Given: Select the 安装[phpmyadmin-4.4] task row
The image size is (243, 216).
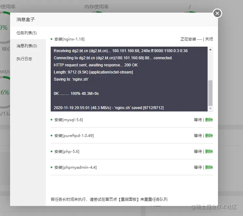Looking at the screenshot, I should tap(132, 167).
